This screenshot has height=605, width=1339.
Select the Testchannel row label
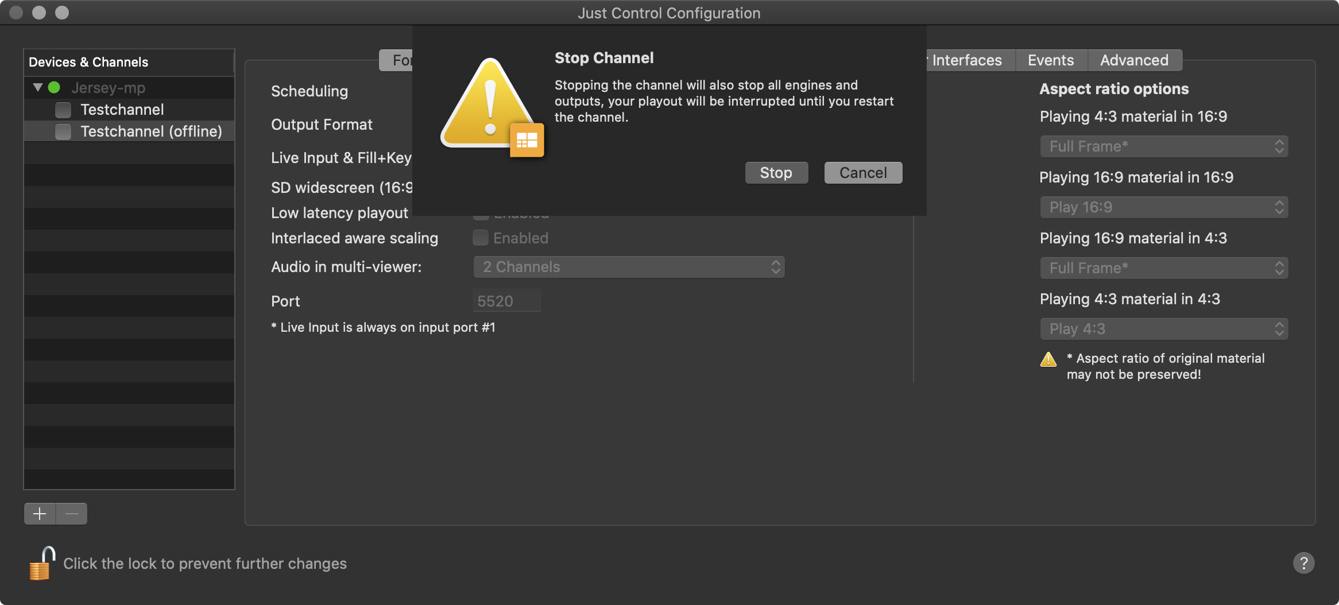point(122,110)
